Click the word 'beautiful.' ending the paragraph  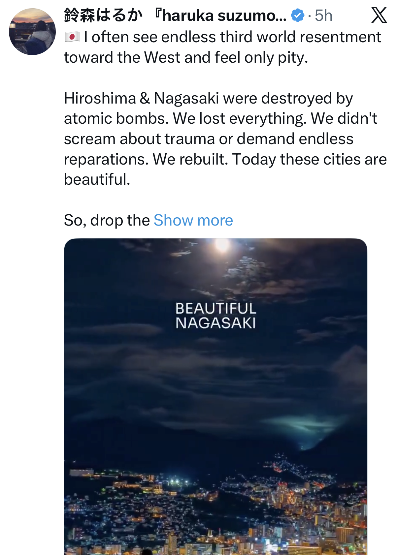click(97, 179)
